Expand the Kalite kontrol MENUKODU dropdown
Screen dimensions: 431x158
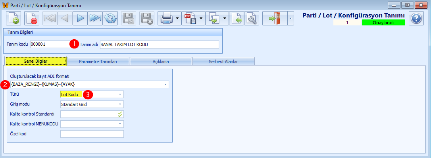coord(120,124)
